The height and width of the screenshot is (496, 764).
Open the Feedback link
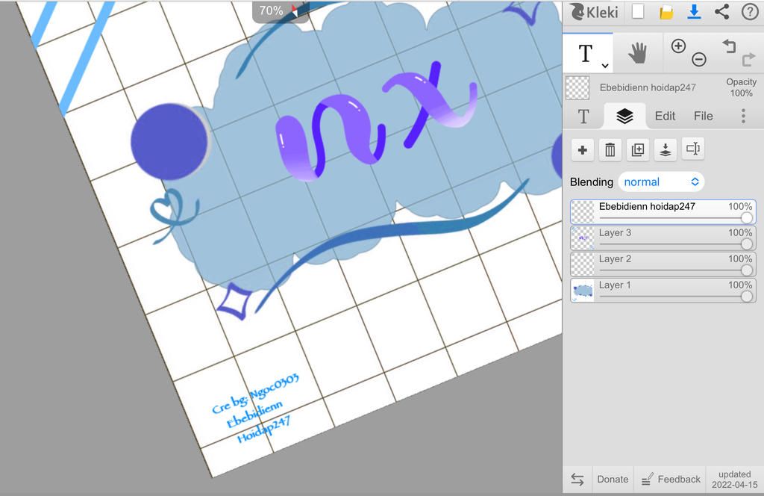pyautogui.click(x=671, y=480)
